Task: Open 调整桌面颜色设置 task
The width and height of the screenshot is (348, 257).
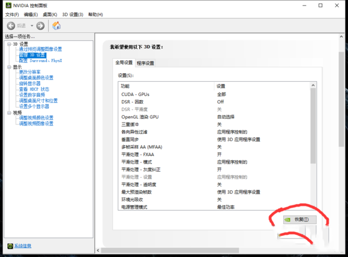Action: 36,77
